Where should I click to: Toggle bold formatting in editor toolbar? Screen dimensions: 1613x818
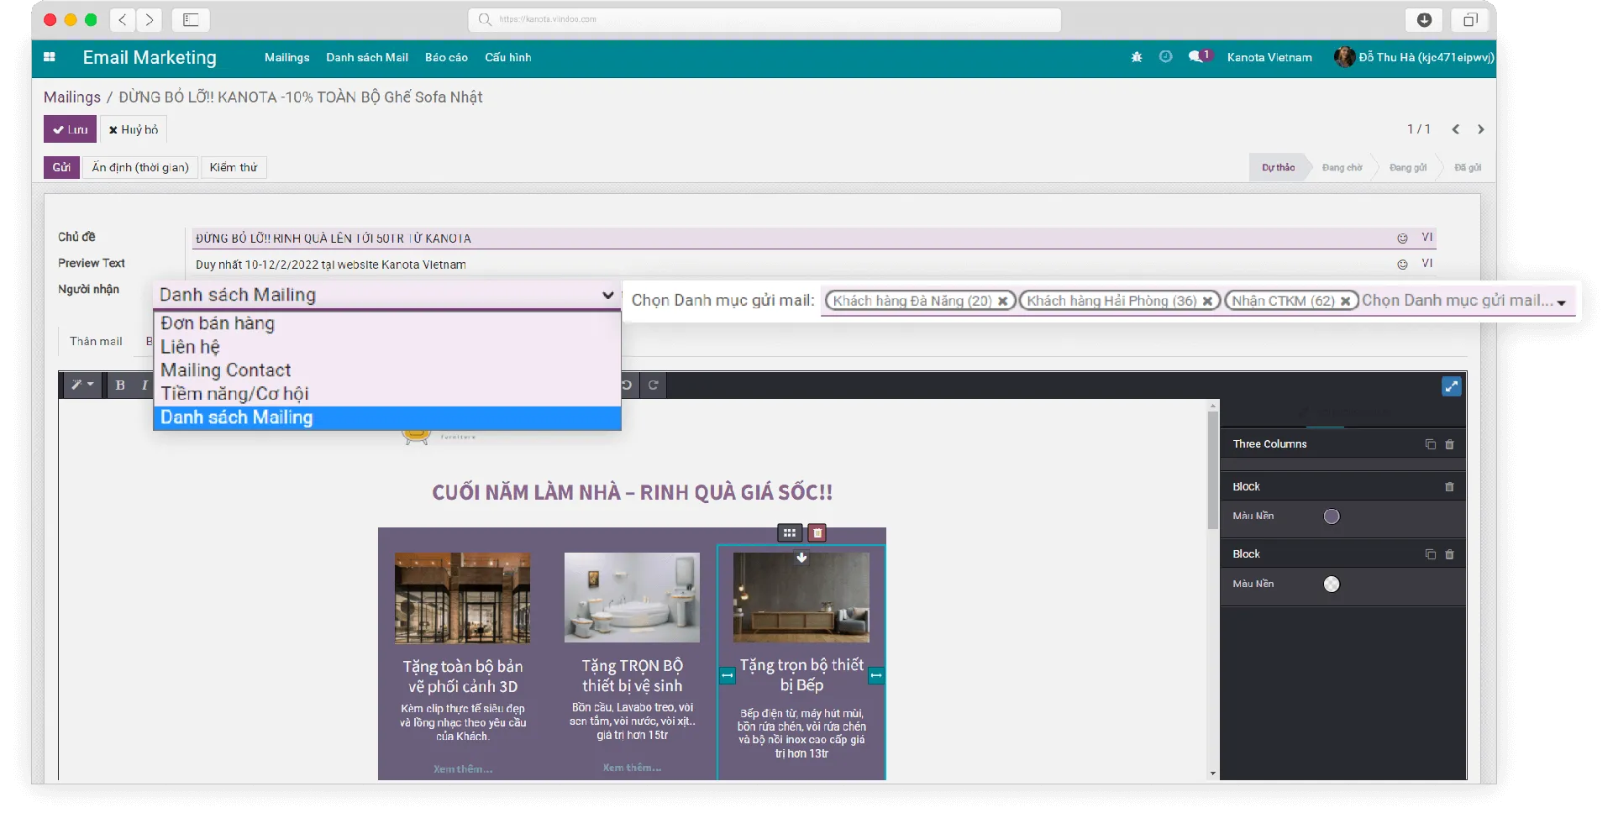point(120,385)
